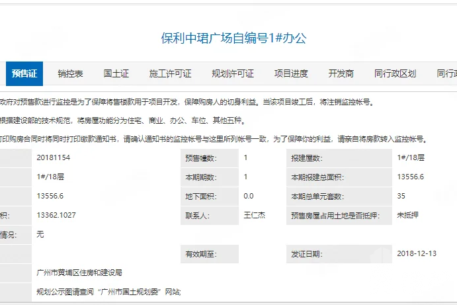Select the 地下面积 label

pyautogui.click(x=201, y=196)
